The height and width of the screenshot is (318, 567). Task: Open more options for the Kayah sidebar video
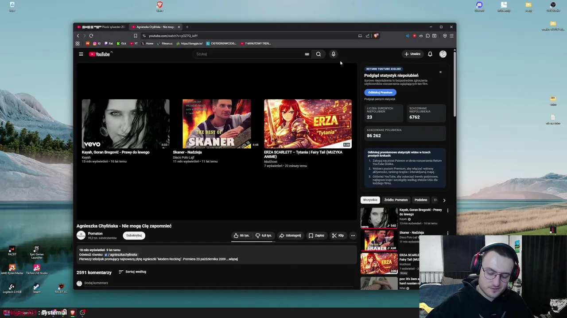[447, 211]
